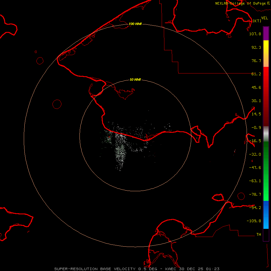This screenshot has width=271, height=271.
Task: Click the 100 NMI range ring label
Action: click(135, 24)
